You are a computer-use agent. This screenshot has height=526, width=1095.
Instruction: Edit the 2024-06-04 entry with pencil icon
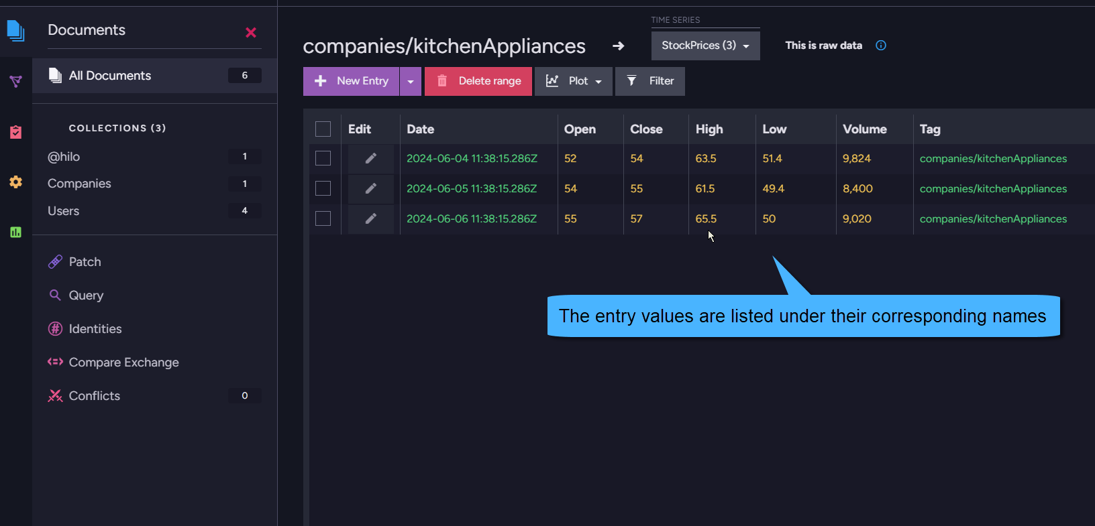[x=370, y=159]
